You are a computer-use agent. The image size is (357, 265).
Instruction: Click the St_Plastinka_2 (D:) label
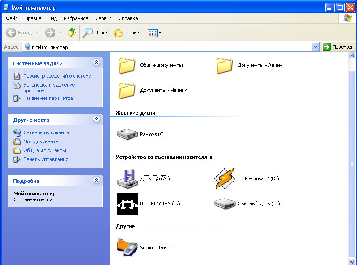click(258, 178)
